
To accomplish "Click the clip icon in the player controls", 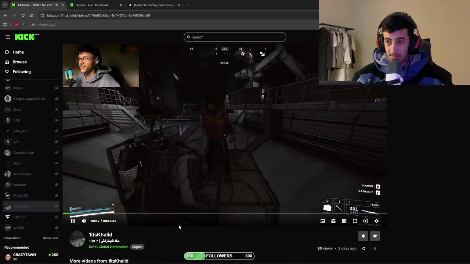I will click(333, 221).
